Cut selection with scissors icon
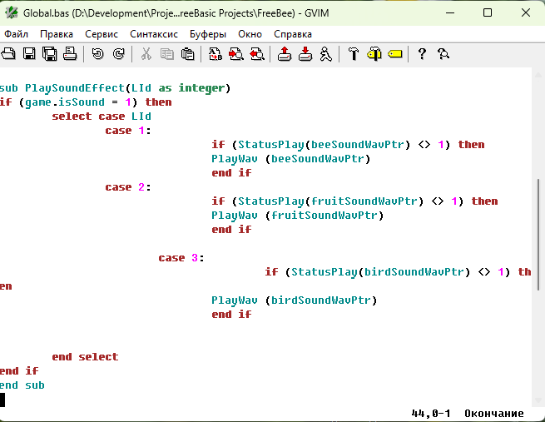Screen dimensions: 545x422 [x=146, y=54]
